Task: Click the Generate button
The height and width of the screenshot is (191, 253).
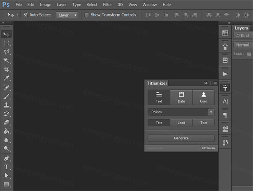Action: pyautogui.click(x=181, y=138)
